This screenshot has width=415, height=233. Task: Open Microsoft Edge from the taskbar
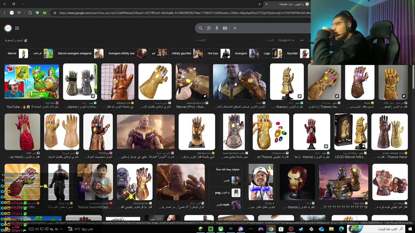coord(341,229)
